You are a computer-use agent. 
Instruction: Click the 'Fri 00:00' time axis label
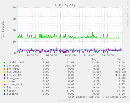pyautogui.click(x=32, y=56)
